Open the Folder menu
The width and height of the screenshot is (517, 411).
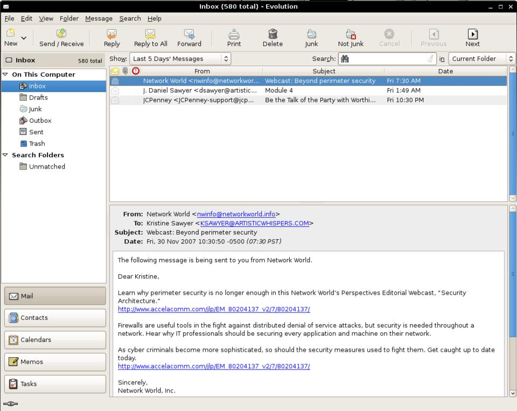(69, 18)
